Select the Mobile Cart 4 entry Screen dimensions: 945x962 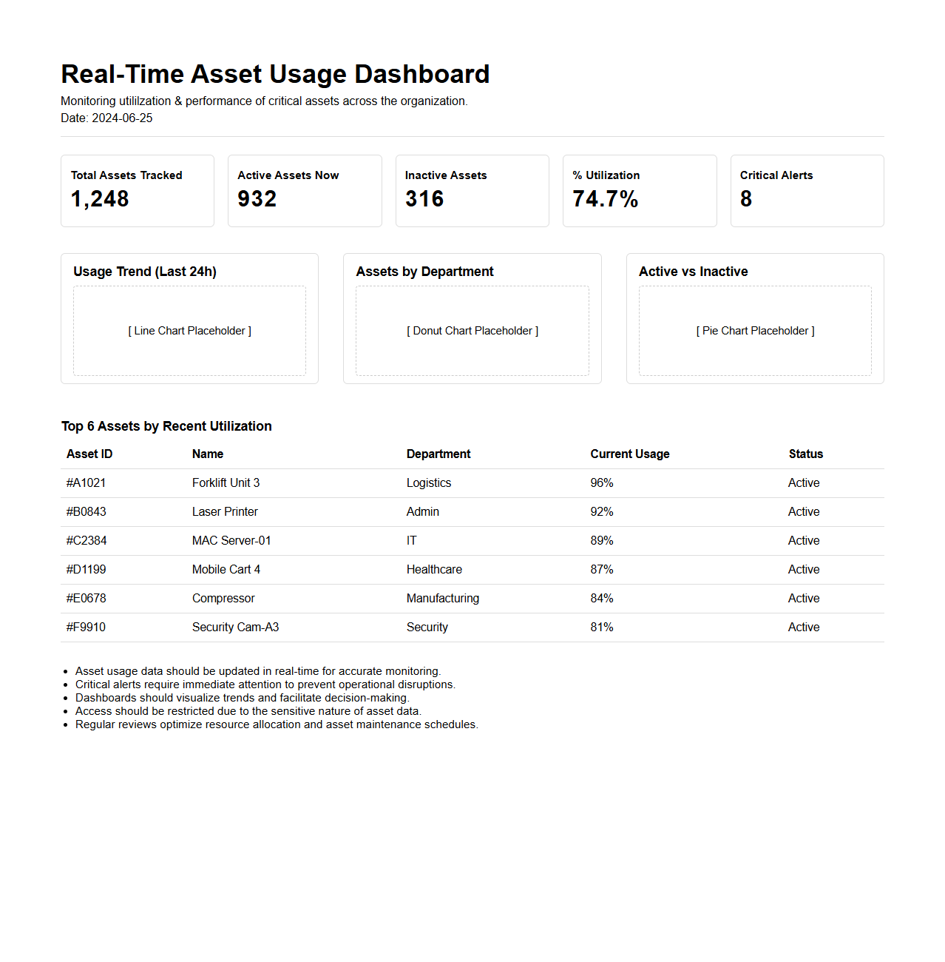coord(226,570)
